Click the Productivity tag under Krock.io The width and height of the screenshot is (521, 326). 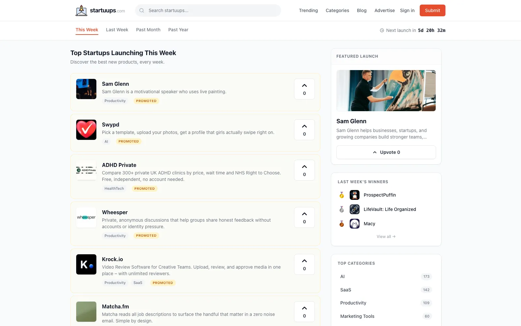click(x=115, y=283)
